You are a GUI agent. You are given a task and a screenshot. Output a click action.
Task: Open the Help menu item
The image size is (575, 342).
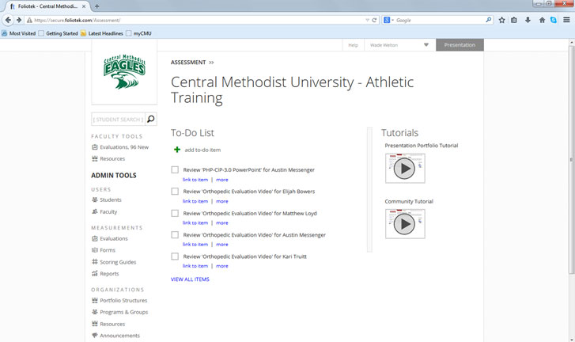353,45
